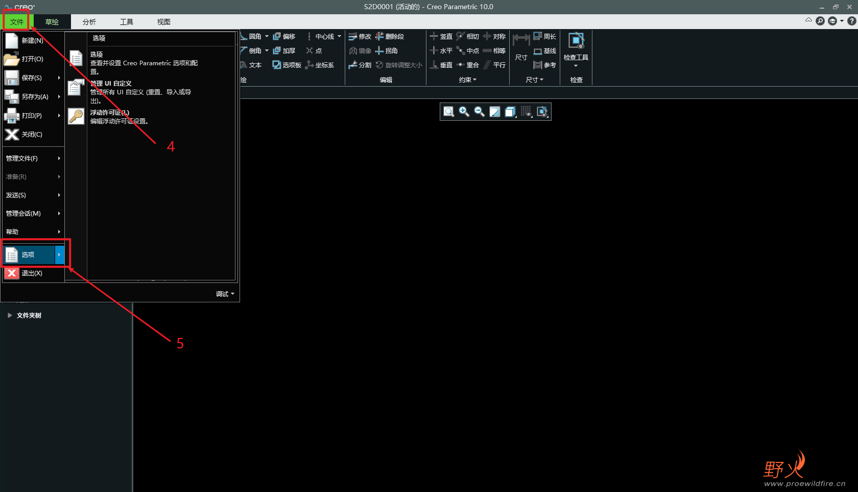This screenshot has width=858, height=492.
Task: Select the 点 point tool
Action: point(314,51)
